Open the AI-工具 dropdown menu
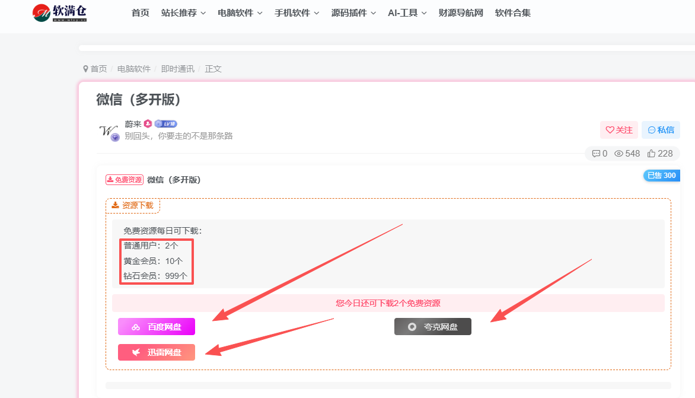695x398 pixels. pyautogui.click(x=407, y=13)
